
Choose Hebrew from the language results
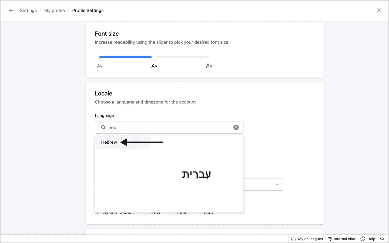point(109,142)
